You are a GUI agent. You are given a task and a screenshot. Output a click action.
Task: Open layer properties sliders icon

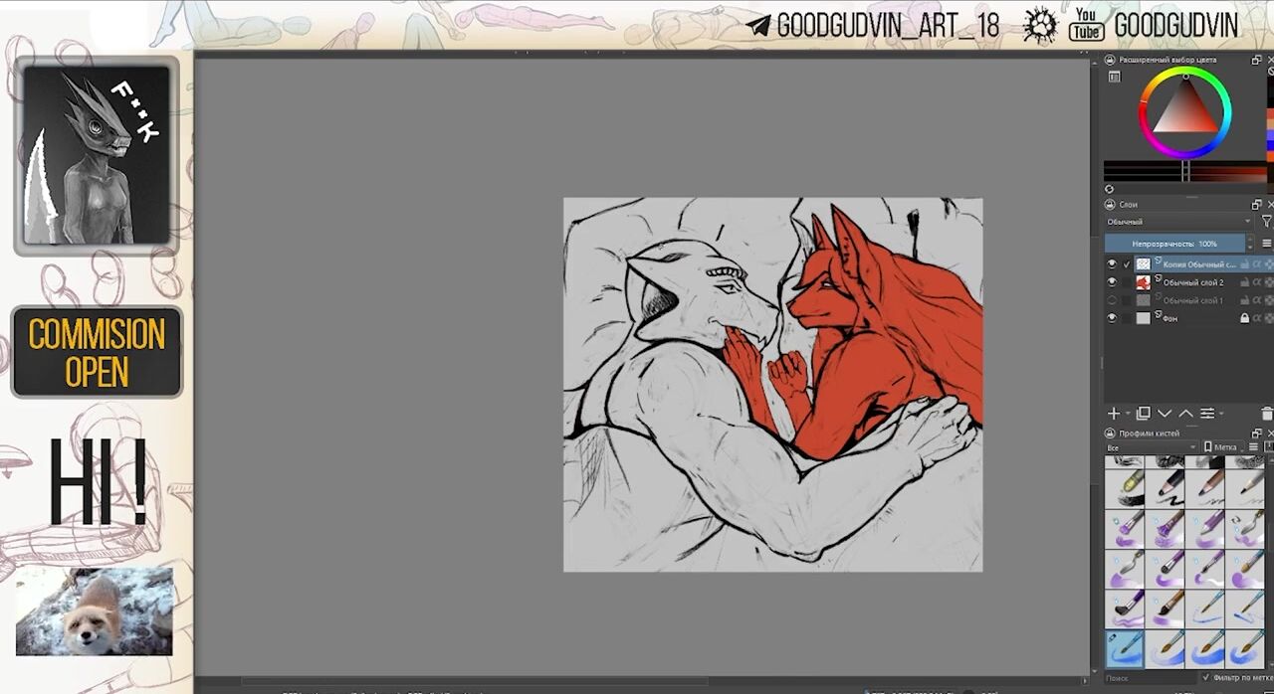coord(1207,414)
